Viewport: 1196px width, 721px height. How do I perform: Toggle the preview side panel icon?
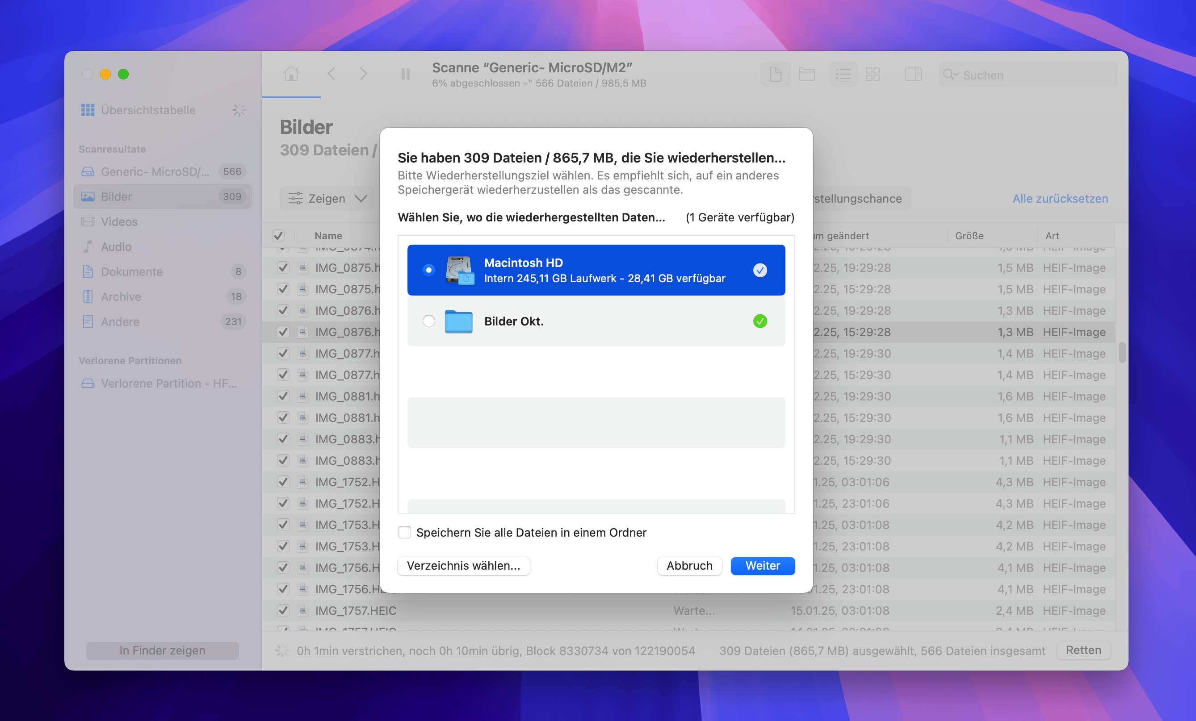click(913, 74)
